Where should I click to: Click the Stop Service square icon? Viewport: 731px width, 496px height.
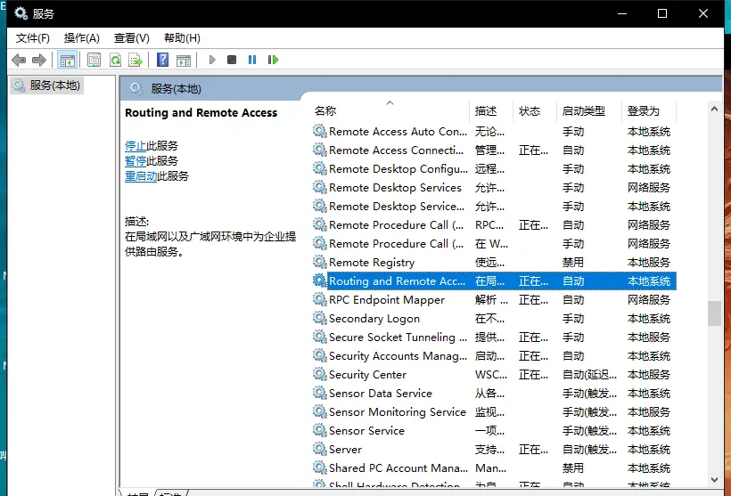pos(232,60)
